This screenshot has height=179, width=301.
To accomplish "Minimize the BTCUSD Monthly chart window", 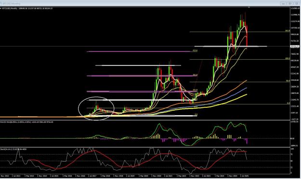I will tap(284, 3).
